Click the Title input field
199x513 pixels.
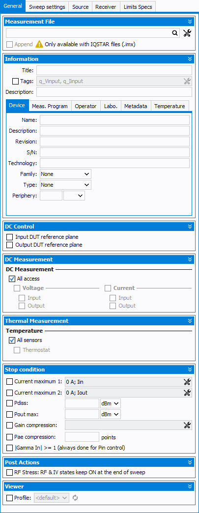pos(114,70)
